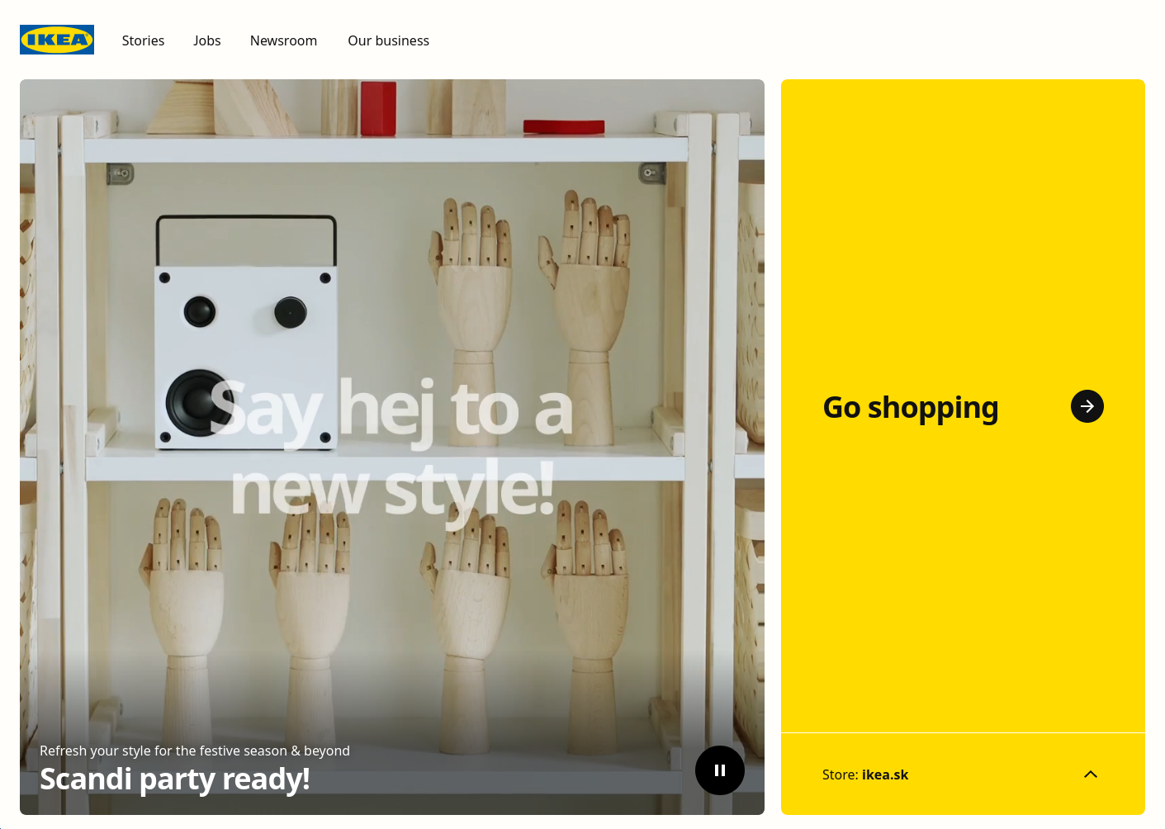The height and width of the screenshot is (829, 1165).
Task: Open the Scandi party ready! story
Action: pos(175,779)
